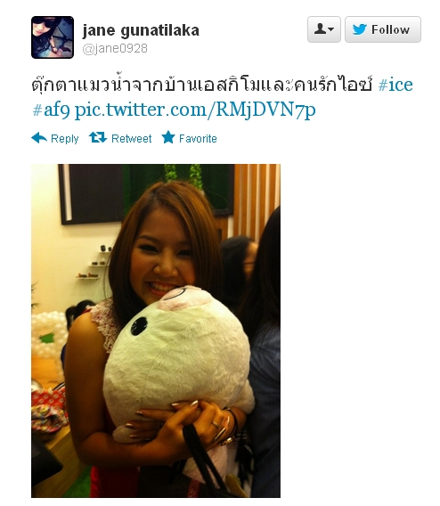This screenshot has height=506, width=440.
Task: Open the #af9 hashtag
Action: point(51,110)
